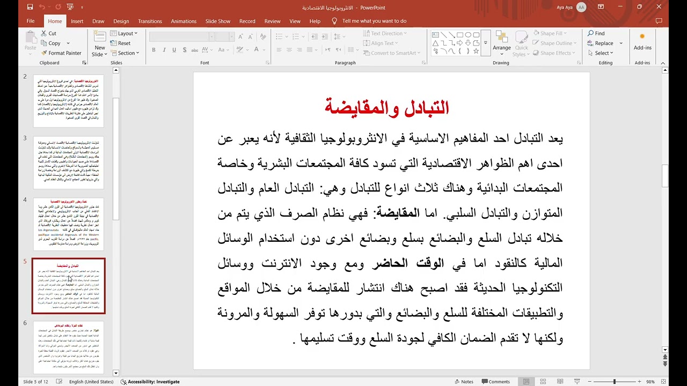Open the Layout dropdown

coord(124,33)
